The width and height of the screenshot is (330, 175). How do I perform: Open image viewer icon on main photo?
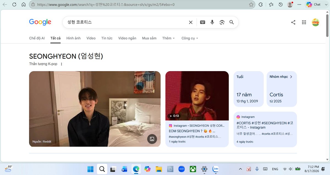(152, 139)
